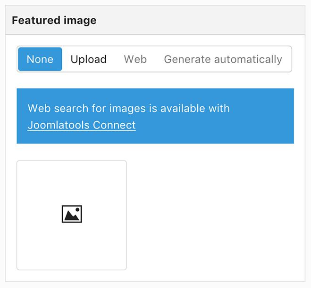Click the greyed-out Web tab
Viewport: 311px width, 288px height.
[x=135, y=59]
